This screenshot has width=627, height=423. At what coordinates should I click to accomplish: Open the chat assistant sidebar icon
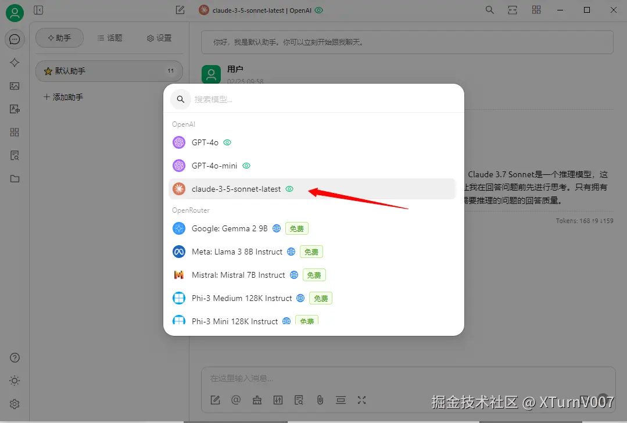[x=15, y=39]
